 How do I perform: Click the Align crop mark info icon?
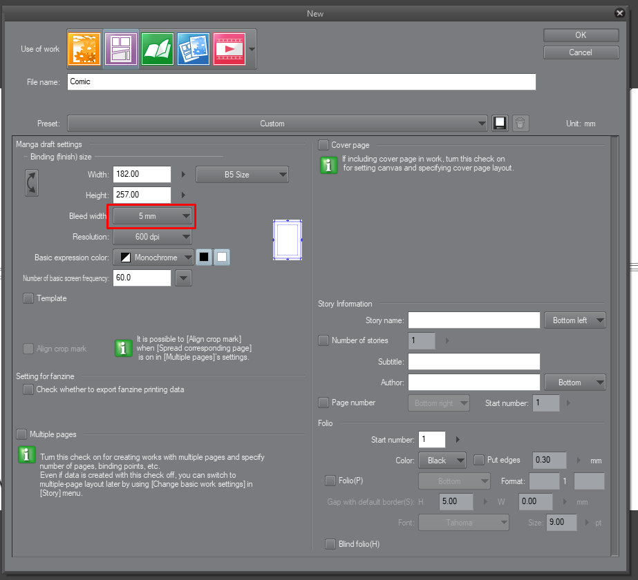123,348
